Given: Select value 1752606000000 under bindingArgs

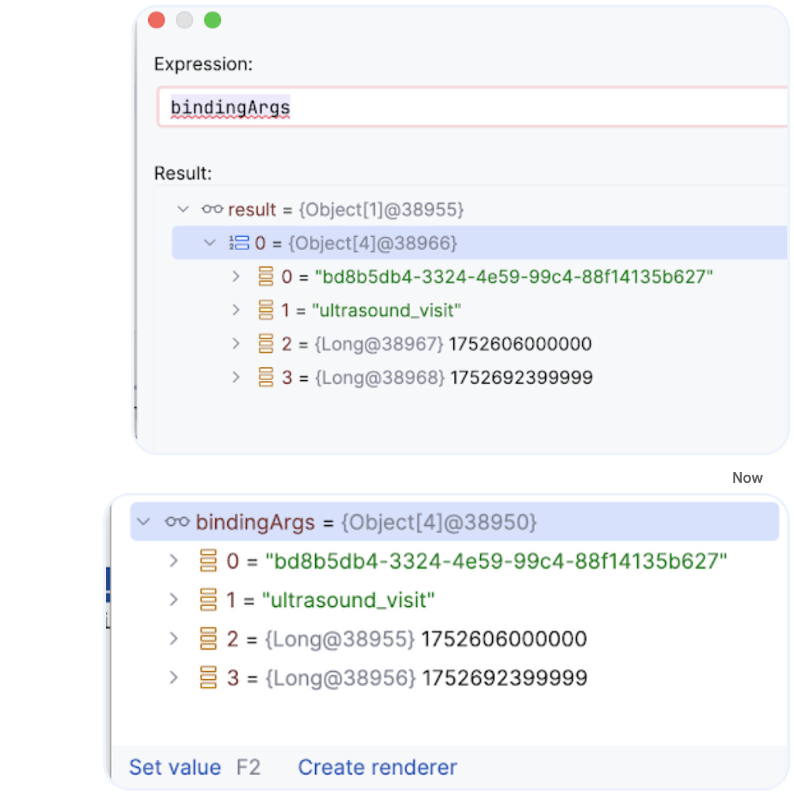Looking at the screenshot, I should 504,638.
